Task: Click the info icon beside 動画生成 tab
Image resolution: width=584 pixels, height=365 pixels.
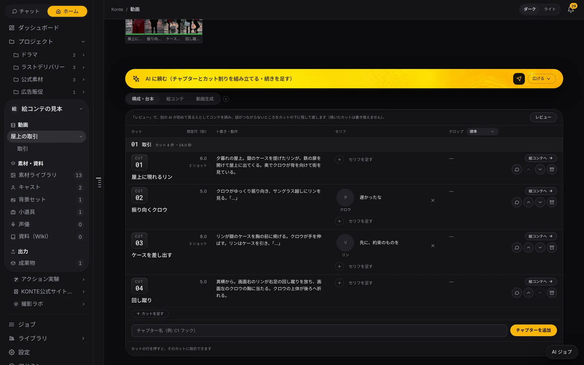Action: pos(226,99)
